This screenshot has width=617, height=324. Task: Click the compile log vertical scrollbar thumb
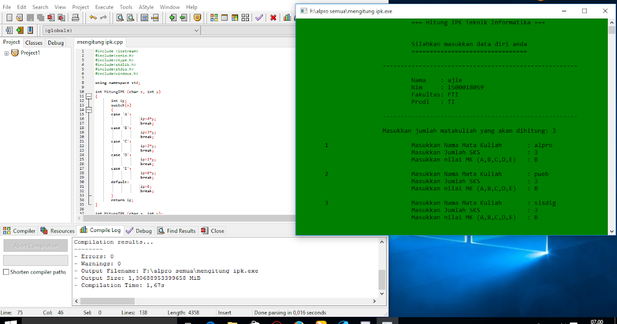[x=382, y=279]
